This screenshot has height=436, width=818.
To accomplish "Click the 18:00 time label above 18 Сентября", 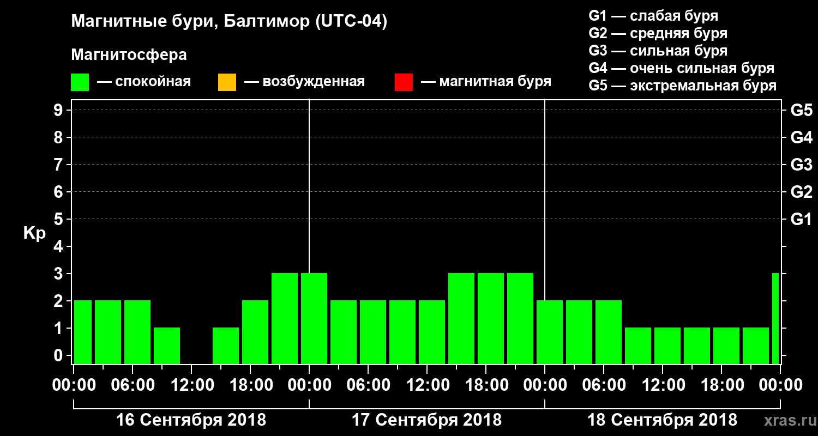I will pos(721,385).
